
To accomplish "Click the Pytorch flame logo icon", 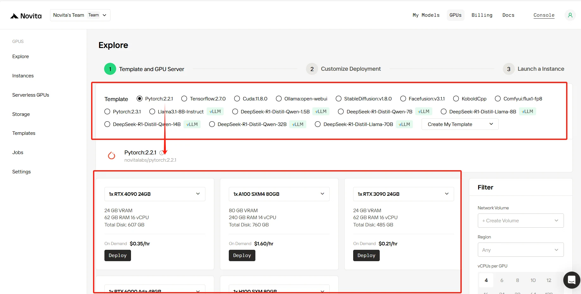I will click(x=111, y=155).
